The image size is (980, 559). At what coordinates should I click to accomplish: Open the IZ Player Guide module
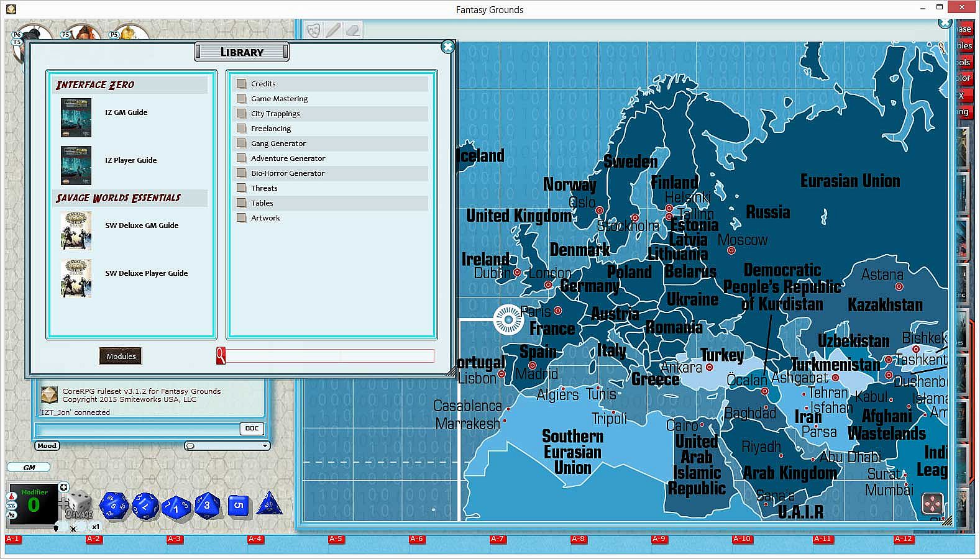76,165
